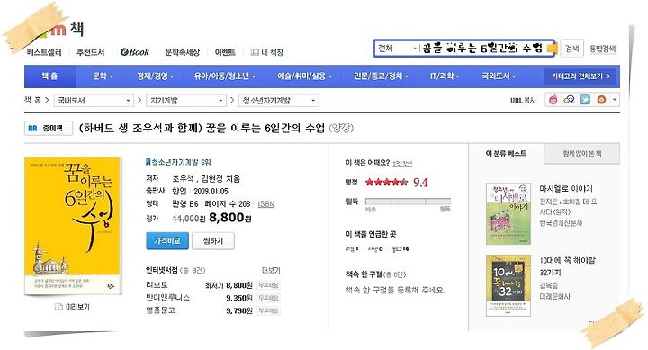Share via the pink droplet-character share icon
The height and width of the screenshot is (350, 648).
tap(553, 100)
